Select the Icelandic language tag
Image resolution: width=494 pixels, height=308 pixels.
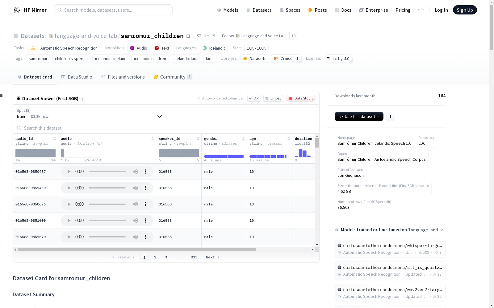214,48
